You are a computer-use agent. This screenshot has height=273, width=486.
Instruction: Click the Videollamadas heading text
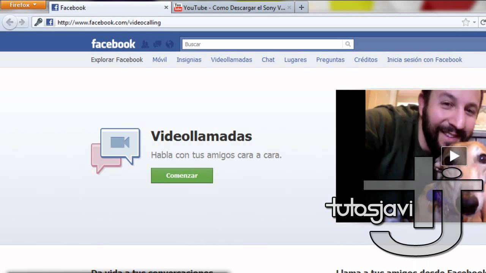pos(202,136)
